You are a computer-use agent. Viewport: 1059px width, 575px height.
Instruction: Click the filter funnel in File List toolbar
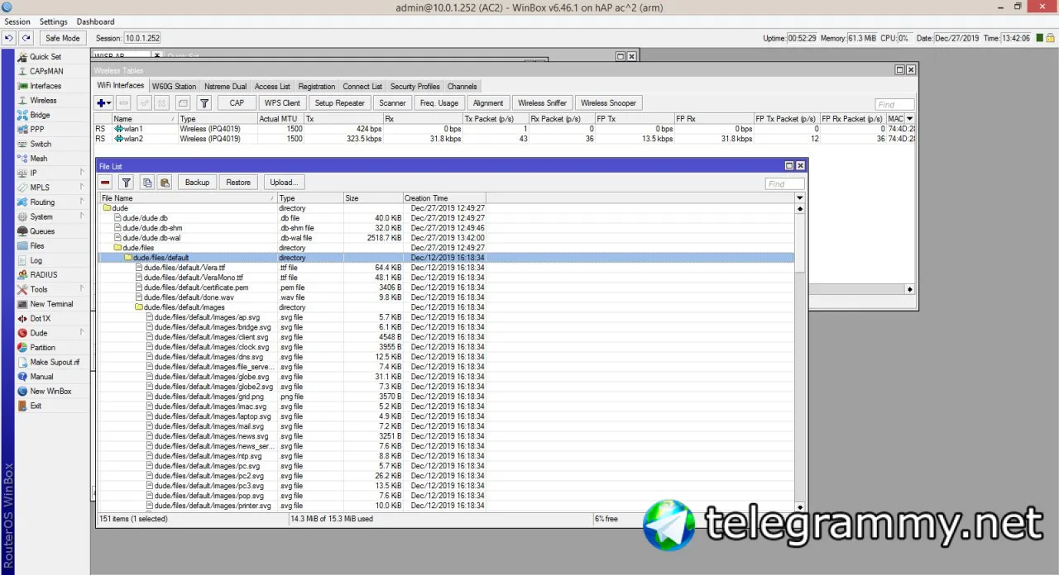pos(126,182)
